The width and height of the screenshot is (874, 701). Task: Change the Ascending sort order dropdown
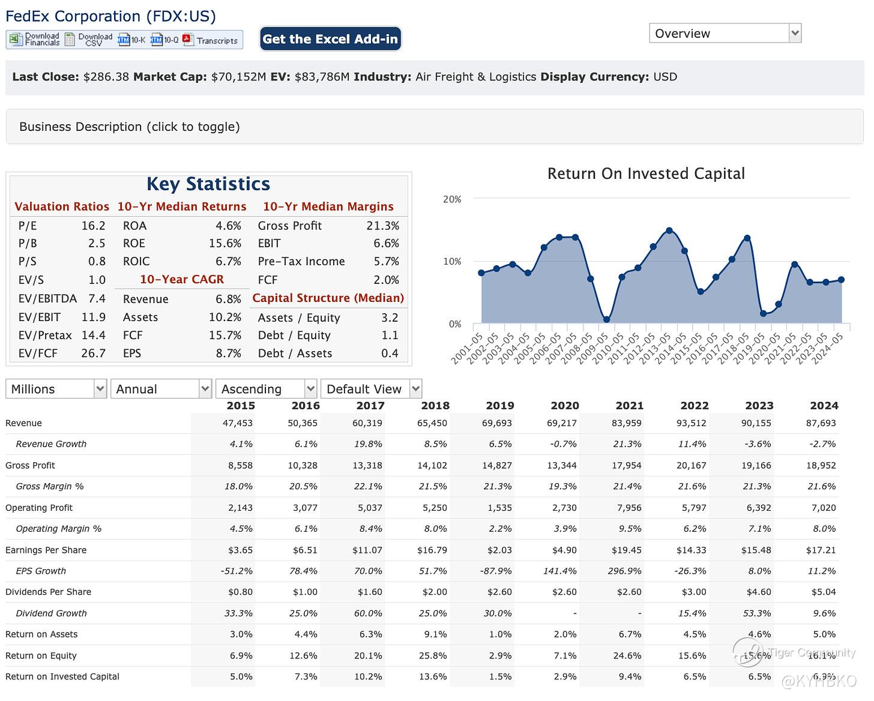[266, 389]
